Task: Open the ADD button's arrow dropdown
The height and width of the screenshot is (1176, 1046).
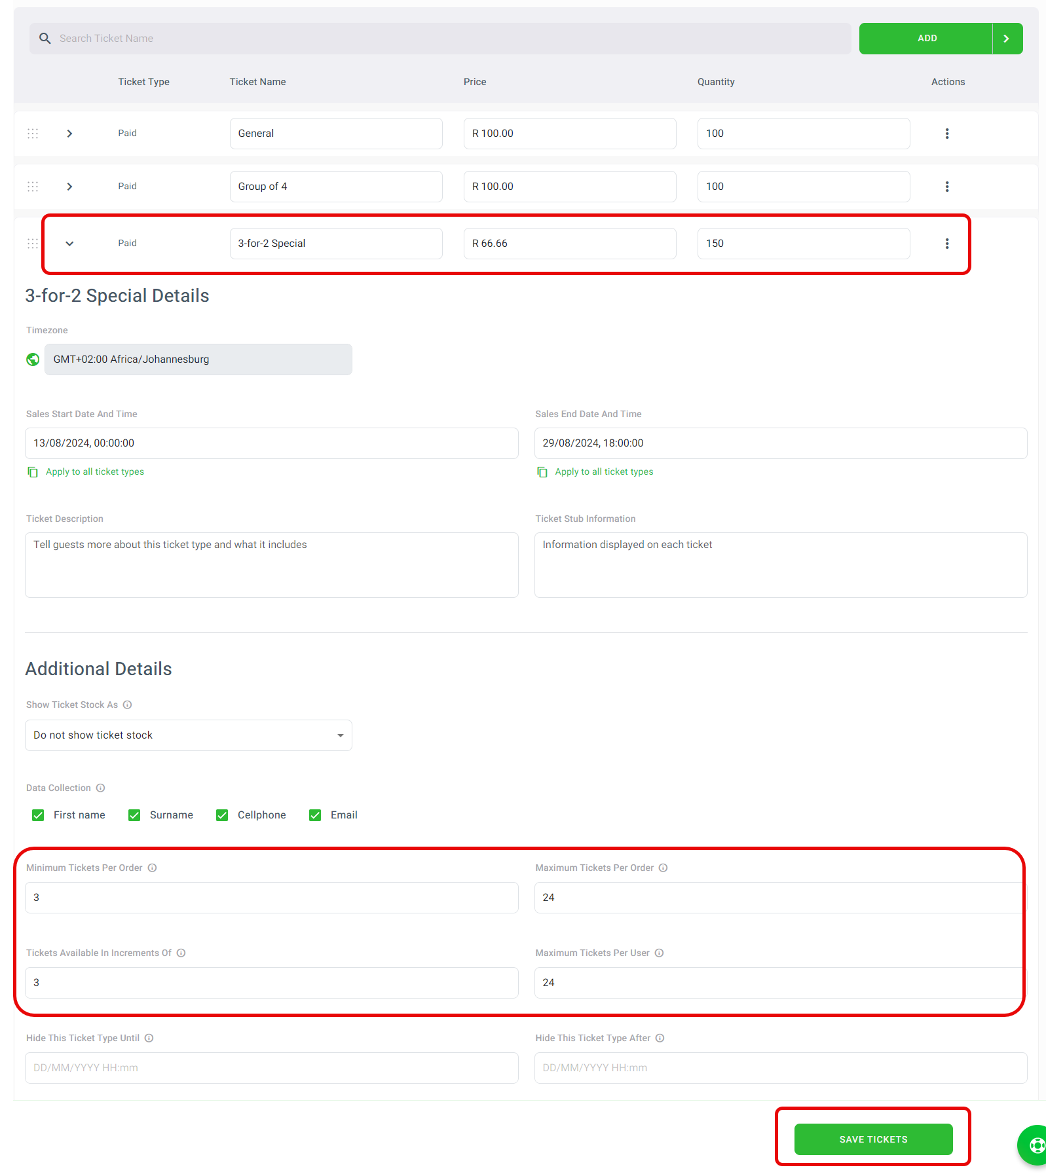Action: [1007, 39]
